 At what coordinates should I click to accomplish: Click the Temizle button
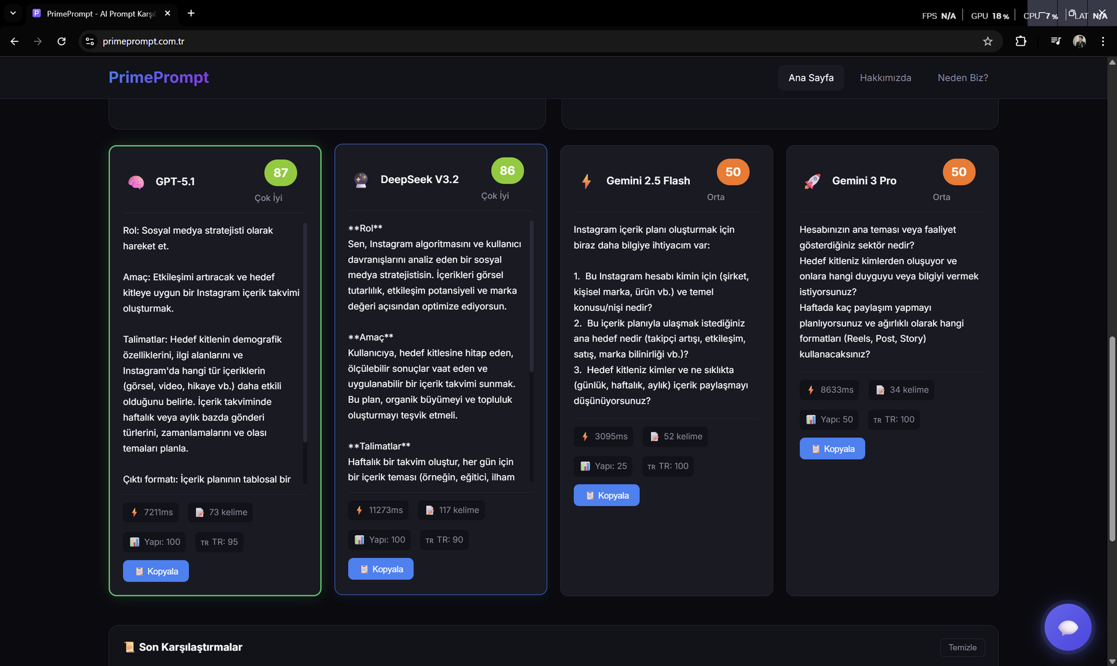[963, 647]
